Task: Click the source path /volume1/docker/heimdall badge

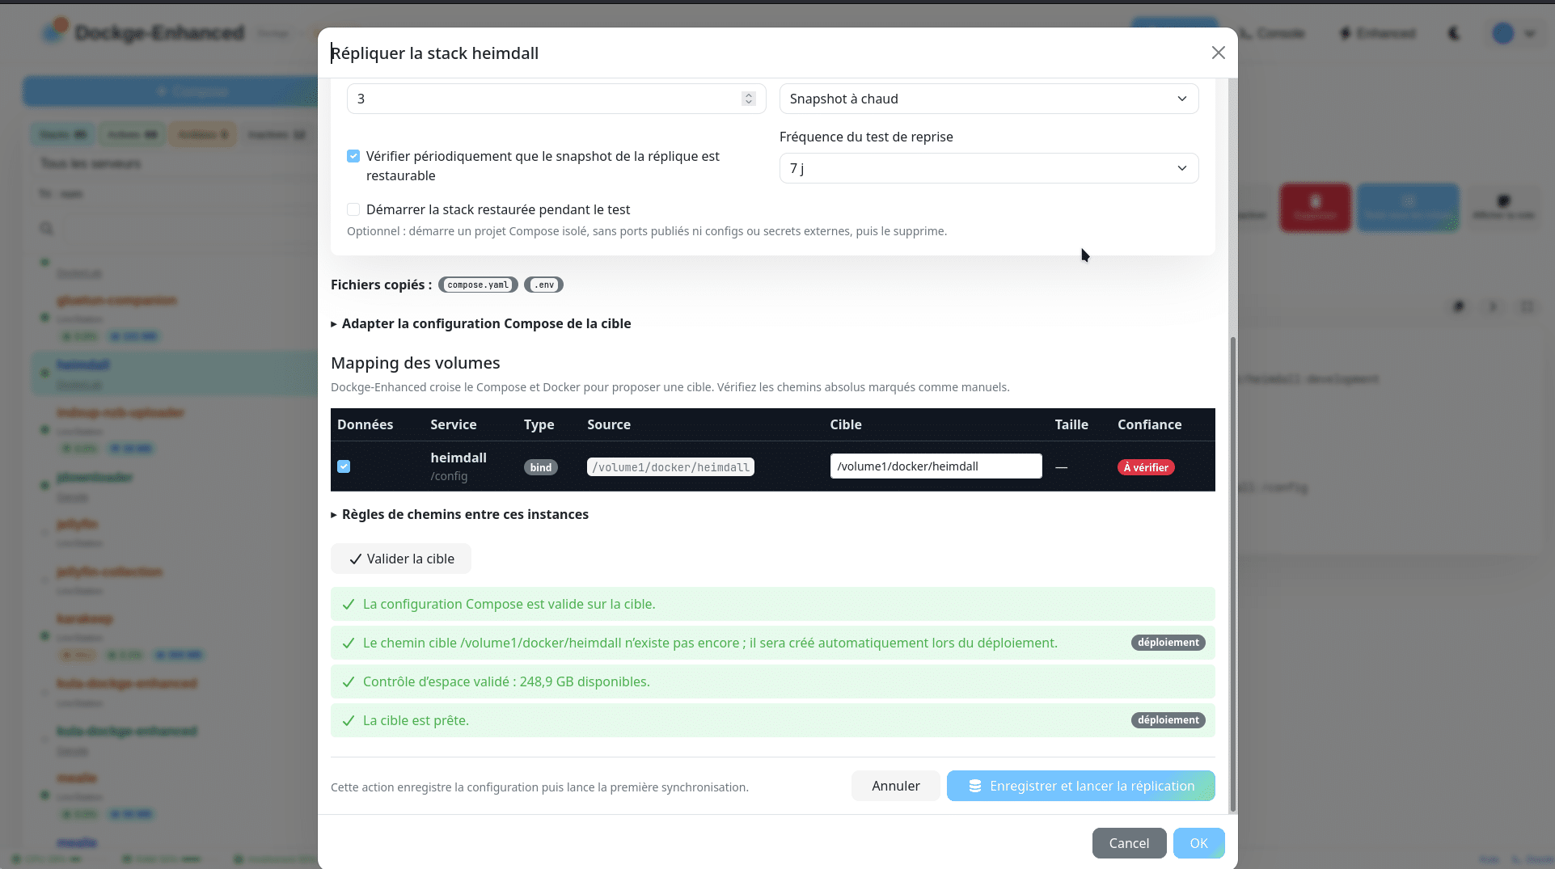Action: [670, 467]
